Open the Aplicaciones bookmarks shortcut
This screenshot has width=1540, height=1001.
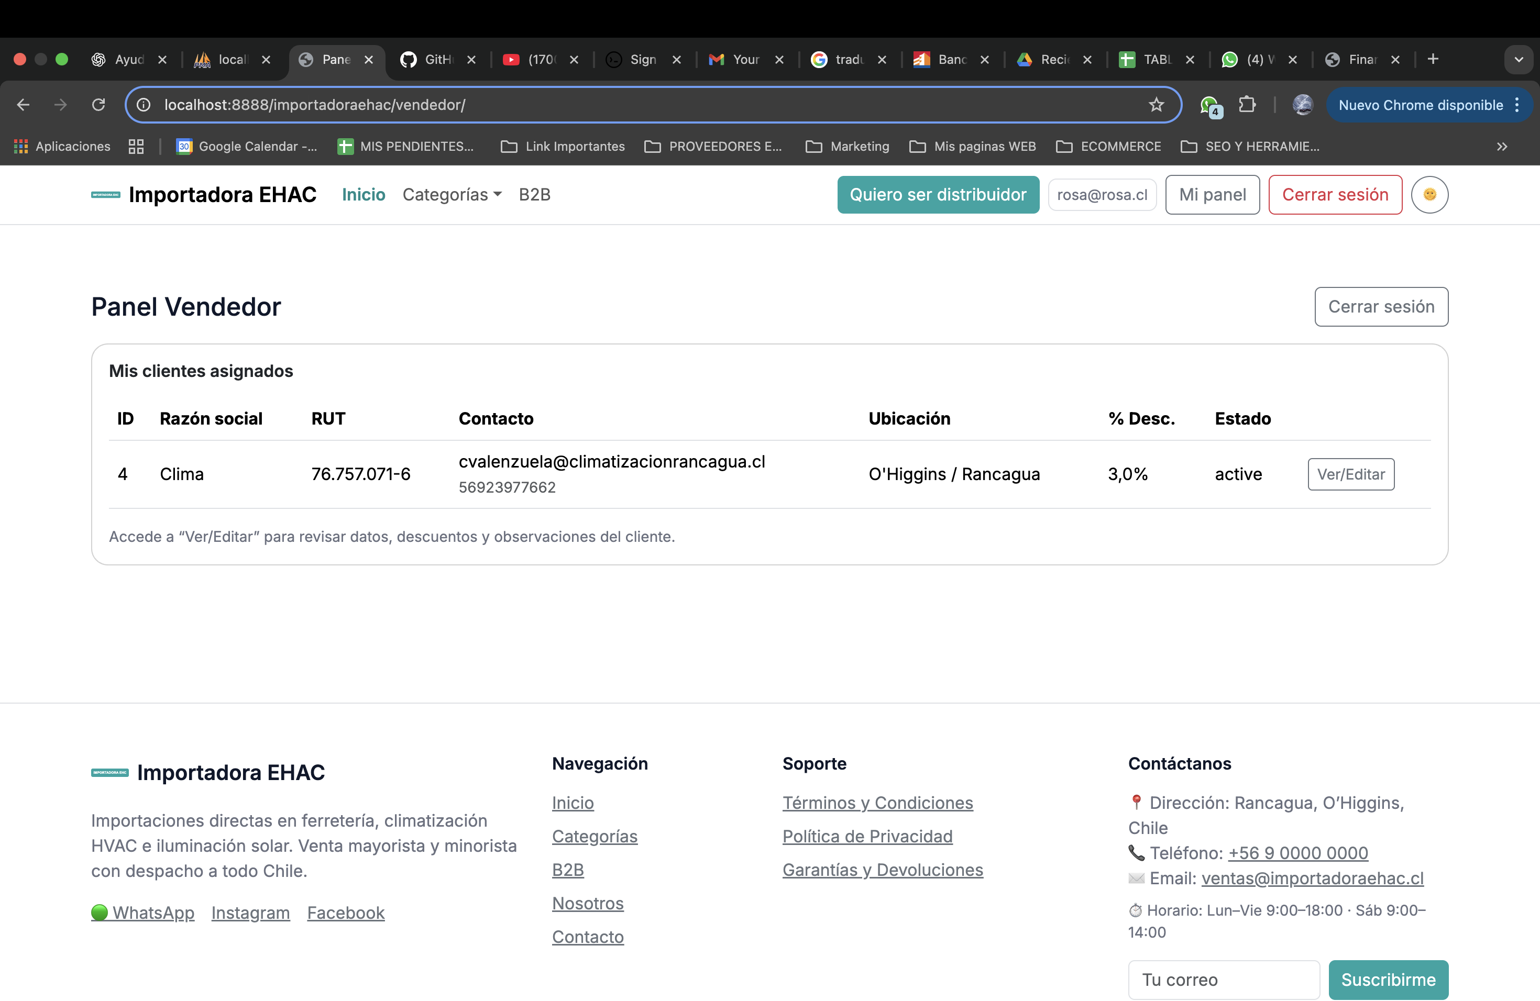[62, 147]
